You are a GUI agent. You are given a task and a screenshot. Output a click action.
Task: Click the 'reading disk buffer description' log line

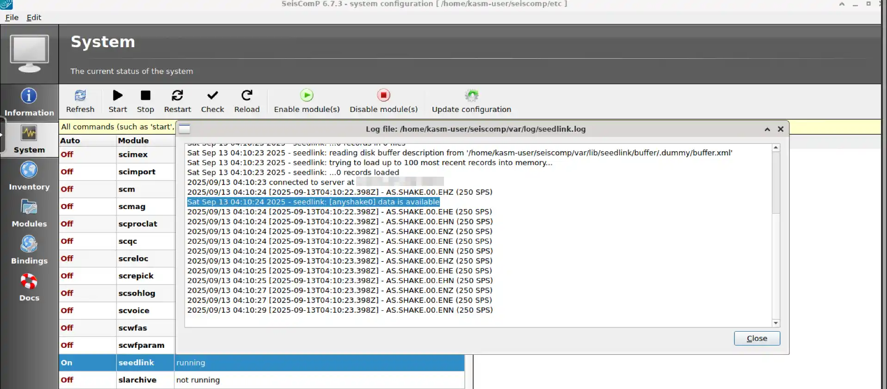pos(460,153)
